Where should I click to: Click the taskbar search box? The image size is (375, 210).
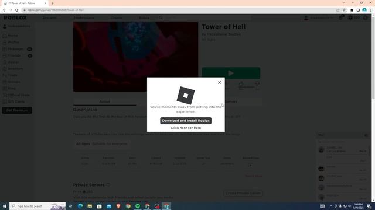pos(37,206)
